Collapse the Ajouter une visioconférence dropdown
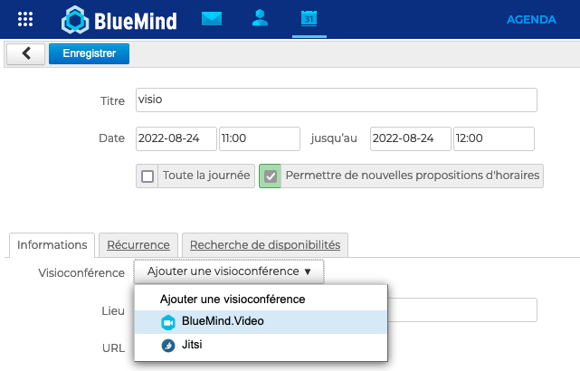This screenshot has height=371, width=580. [229, 271]
